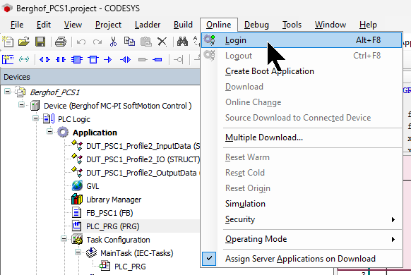Click the Insert empty box ladder icon
Viewport: 411px width, 275px height.
coord(93,60)
